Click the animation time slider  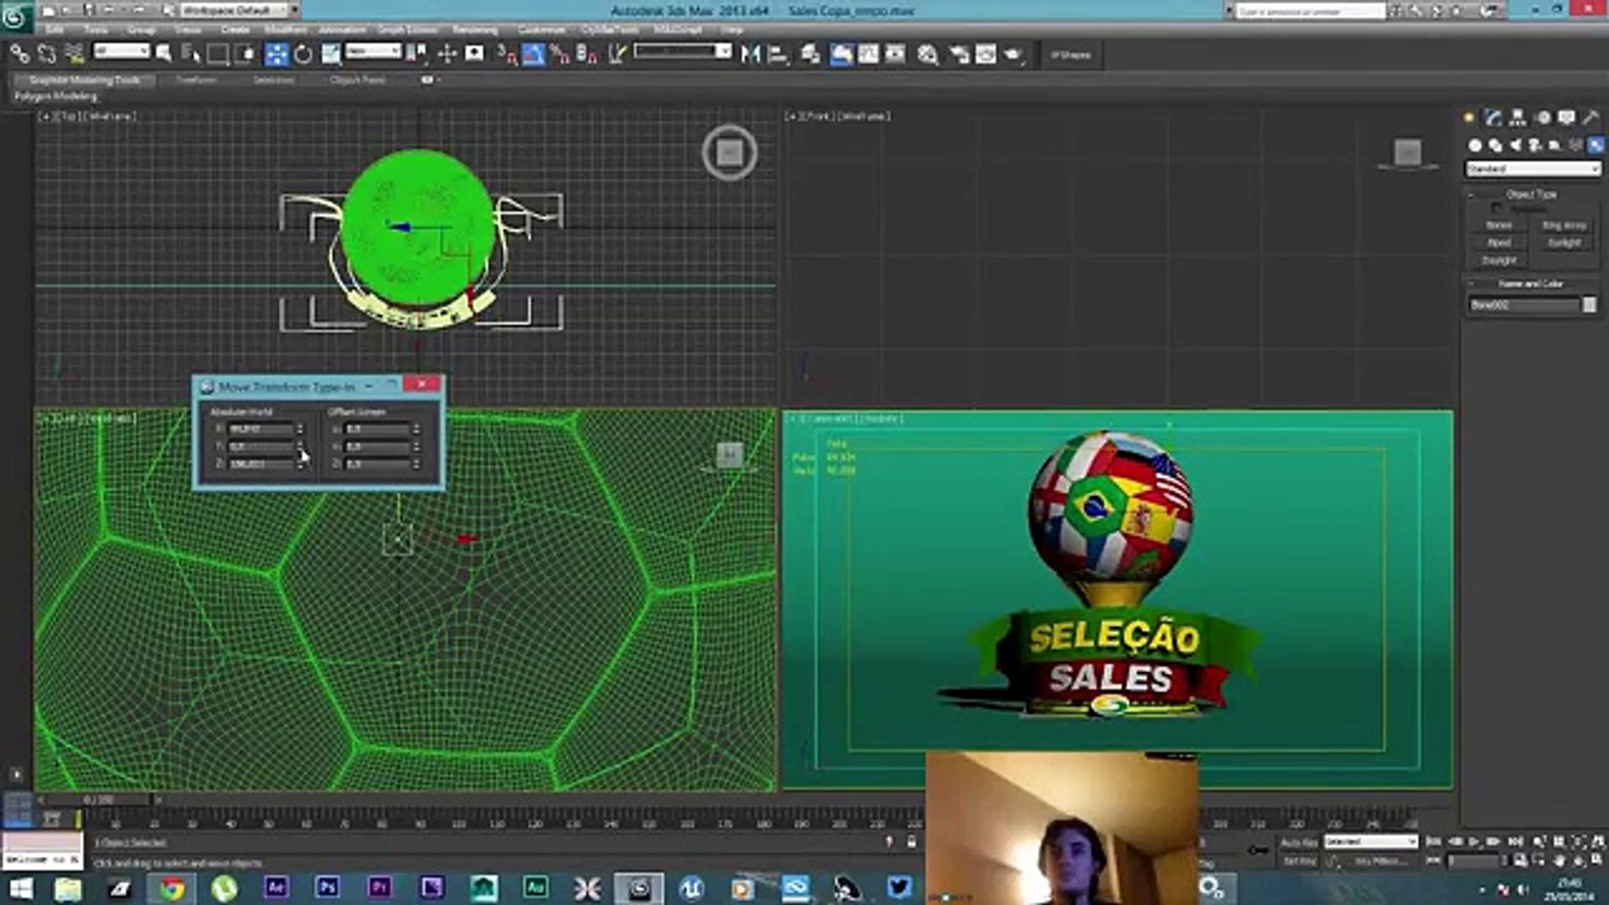click(100, 800)
